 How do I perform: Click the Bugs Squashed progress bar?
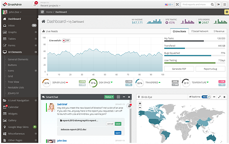pyautogui.click(x=194, y=55)
